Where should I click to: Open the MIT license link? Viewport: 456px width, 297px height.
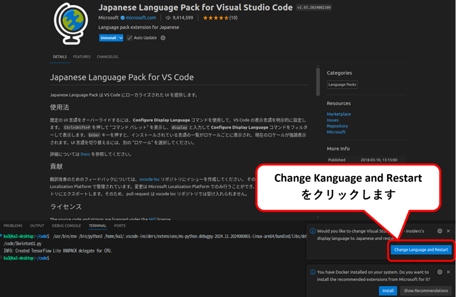coord(152,219)
